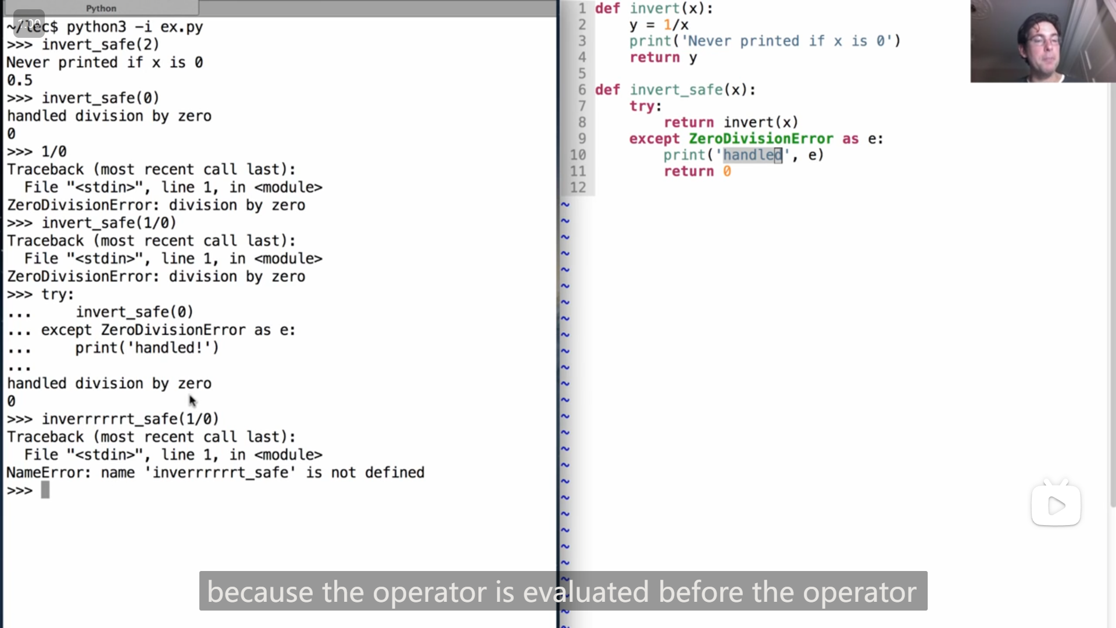Click the video time badge overlay
The width and height of the screenshot is (1116, 628).
click(28, 24)
